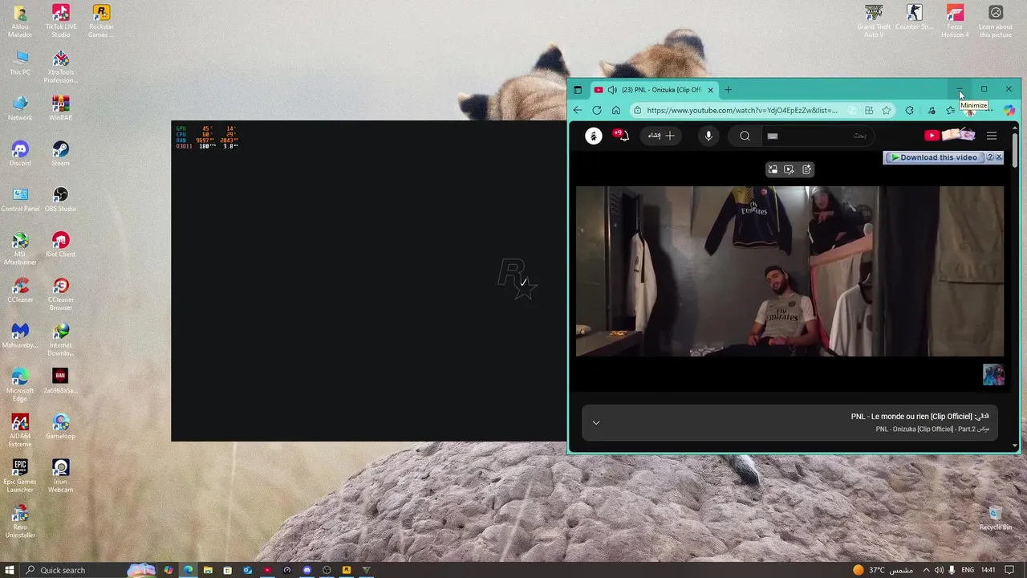Screen dimensions: 1027x578
Task: Select the Forza Horizon 4 desktop icon
Action: click(955, 21)
